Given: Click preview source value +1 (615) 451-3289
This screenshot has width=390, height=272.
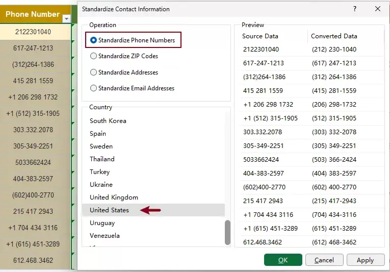Looking at the screenshot, I should pyautogui.click(x=270, y=229).
